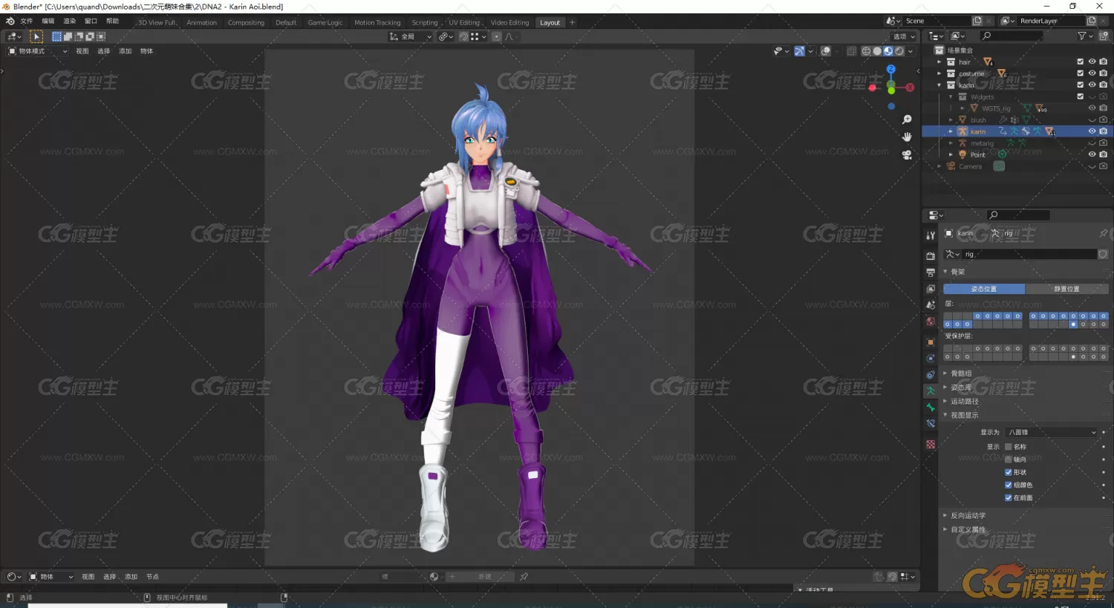Click the zoom magnifier in viewport

click(x=907, y=120)
